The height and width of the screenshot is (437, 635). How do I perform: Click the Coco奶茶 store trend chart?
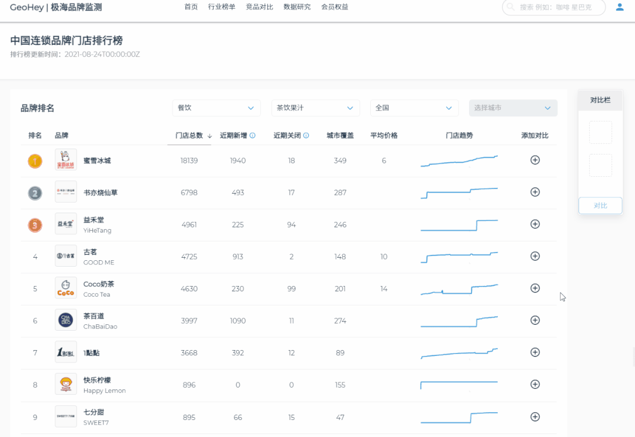click(x=459, y=289)
